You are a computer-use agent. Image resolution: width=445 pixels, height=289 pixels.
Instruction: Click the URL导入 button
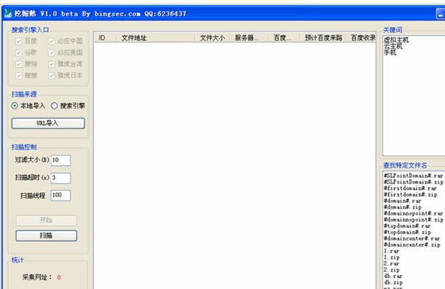click(48, 123)
